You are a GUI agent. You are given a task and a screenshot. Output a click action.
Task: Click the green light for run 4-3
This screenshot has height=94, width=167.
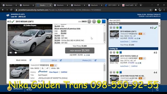117,52
